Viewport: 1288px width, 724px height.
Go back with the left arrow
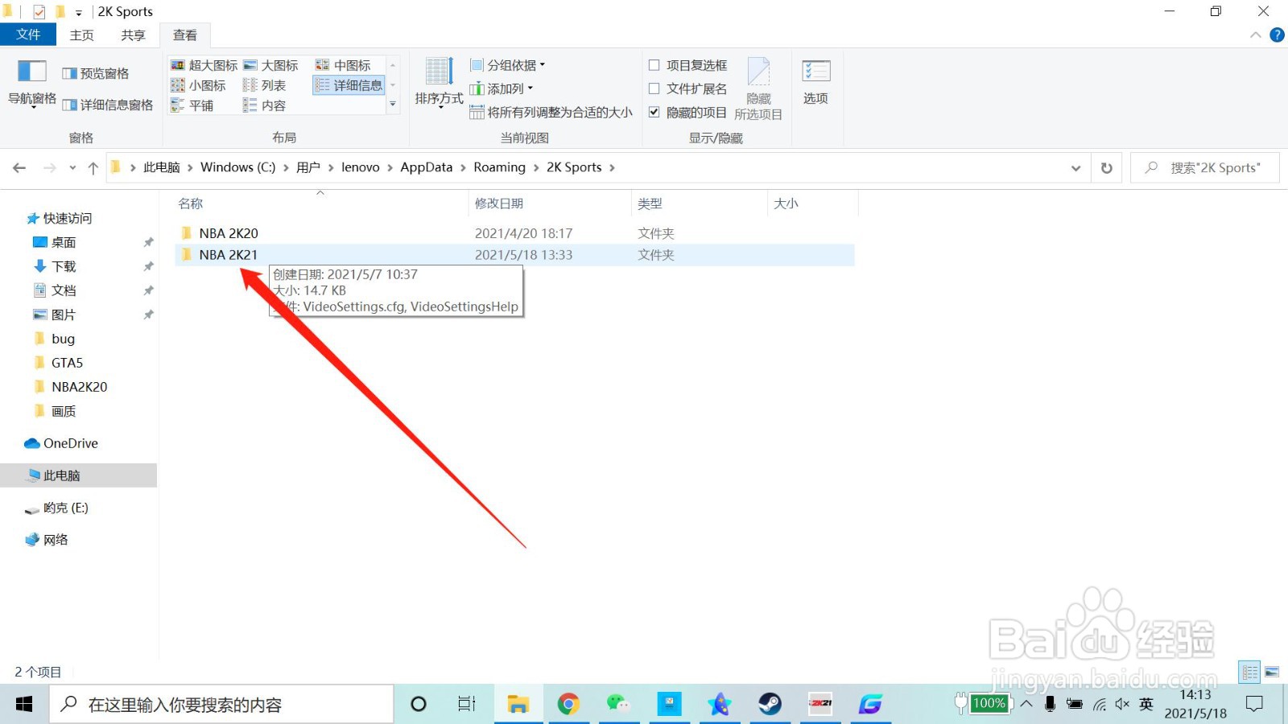pos(19,167)
